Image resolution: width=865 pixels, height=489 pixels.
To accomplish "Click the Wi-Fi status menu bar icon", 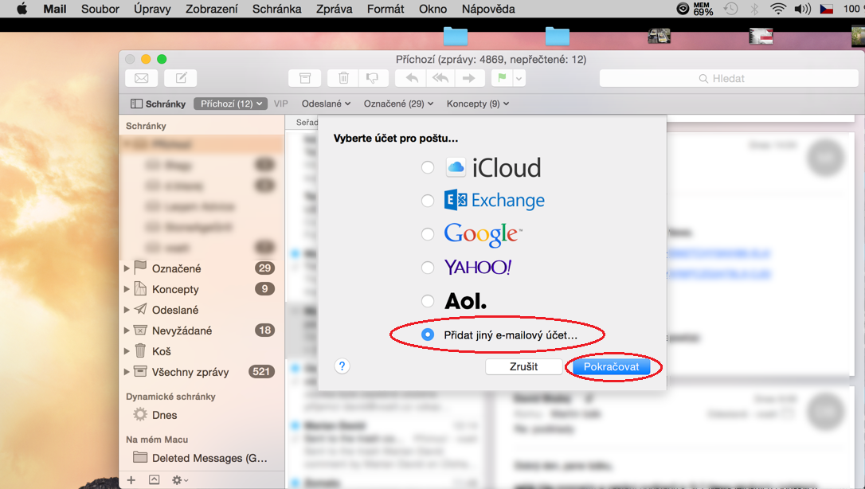I will point(778,9).
